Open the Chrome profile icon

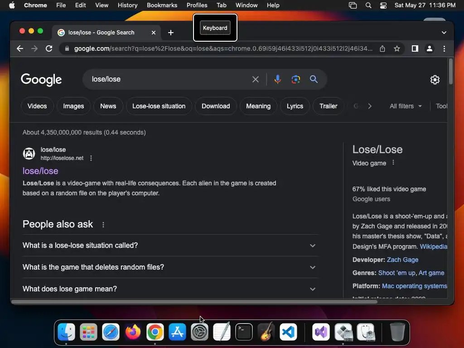[x=430, y=48]
